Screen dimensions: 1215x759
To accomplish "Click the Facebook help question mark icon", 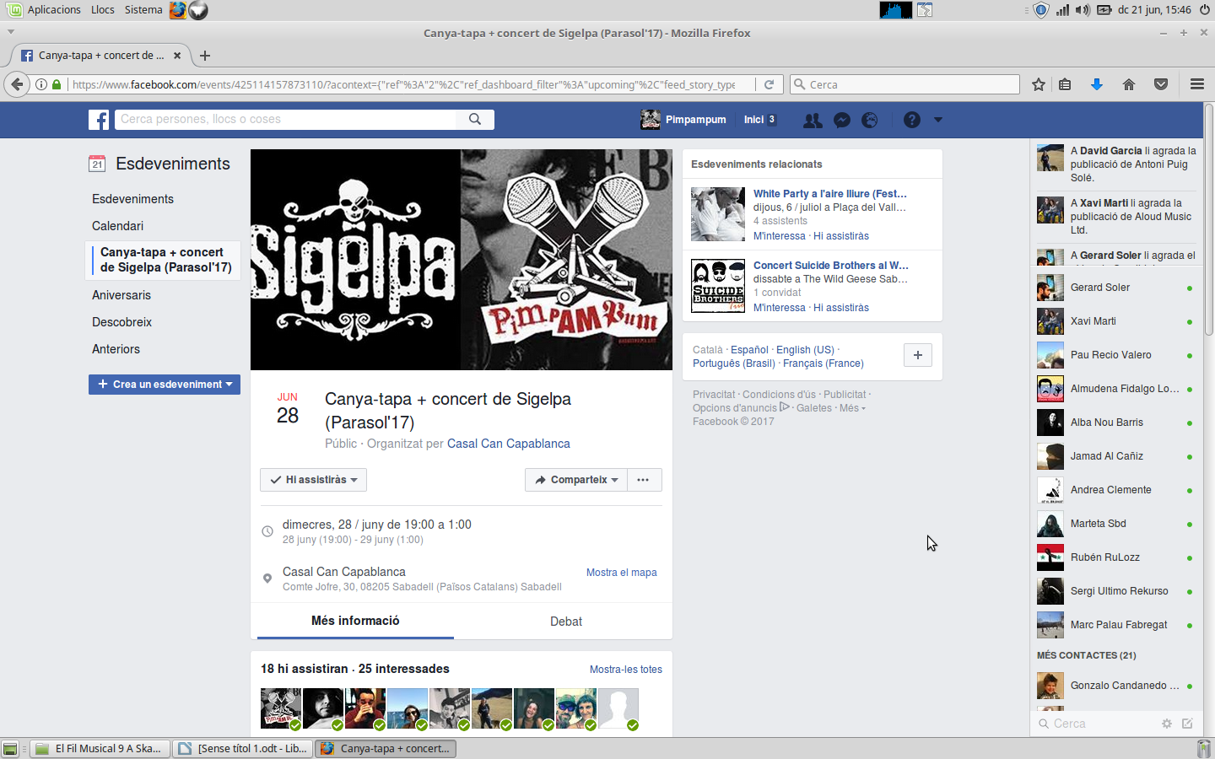I will (x=911, y=120).
